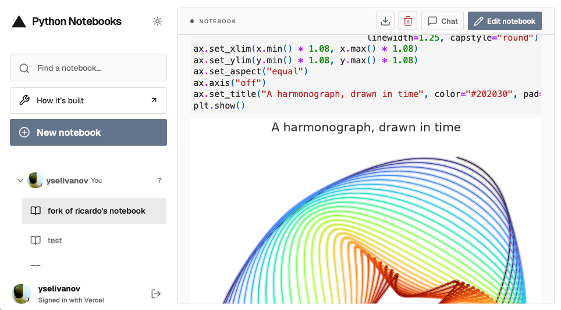The image size is (561, 310).
Task: Create a New notebook
Action: pyautogui.click(x=88, y=132)
